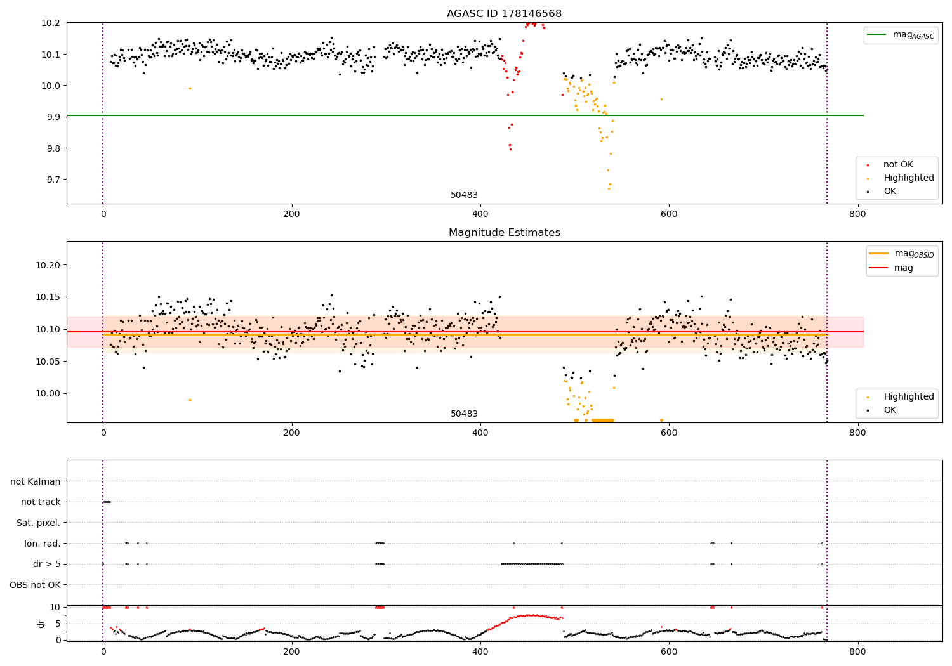
Task: Click the orange outlier point near x=90 in the top plot
Action: 190,88
